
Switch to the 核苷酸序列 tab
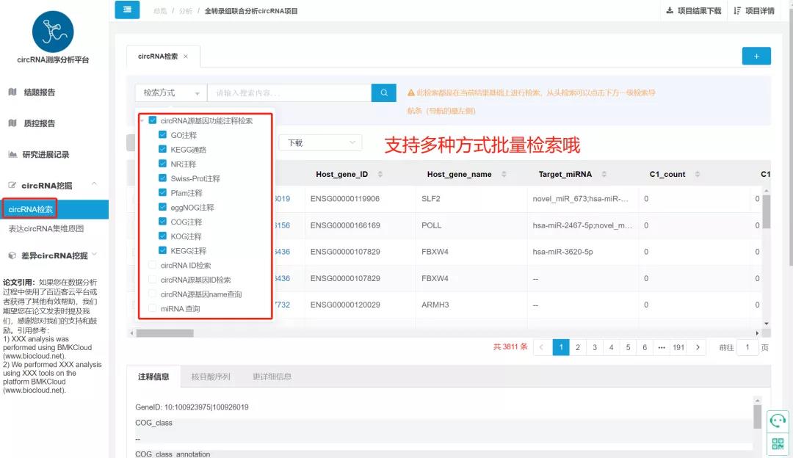[x=211, y=377]
